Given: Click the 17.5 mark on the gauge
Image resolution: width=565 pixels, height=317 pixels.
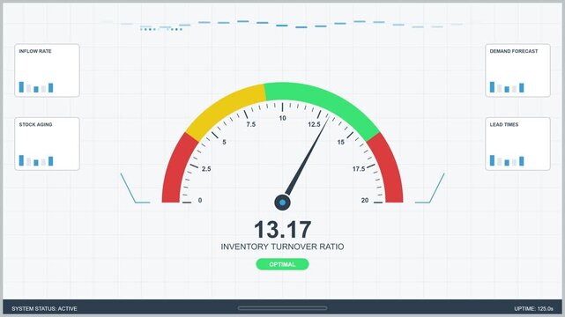Looking at the screenshot, I should point(359,169).
